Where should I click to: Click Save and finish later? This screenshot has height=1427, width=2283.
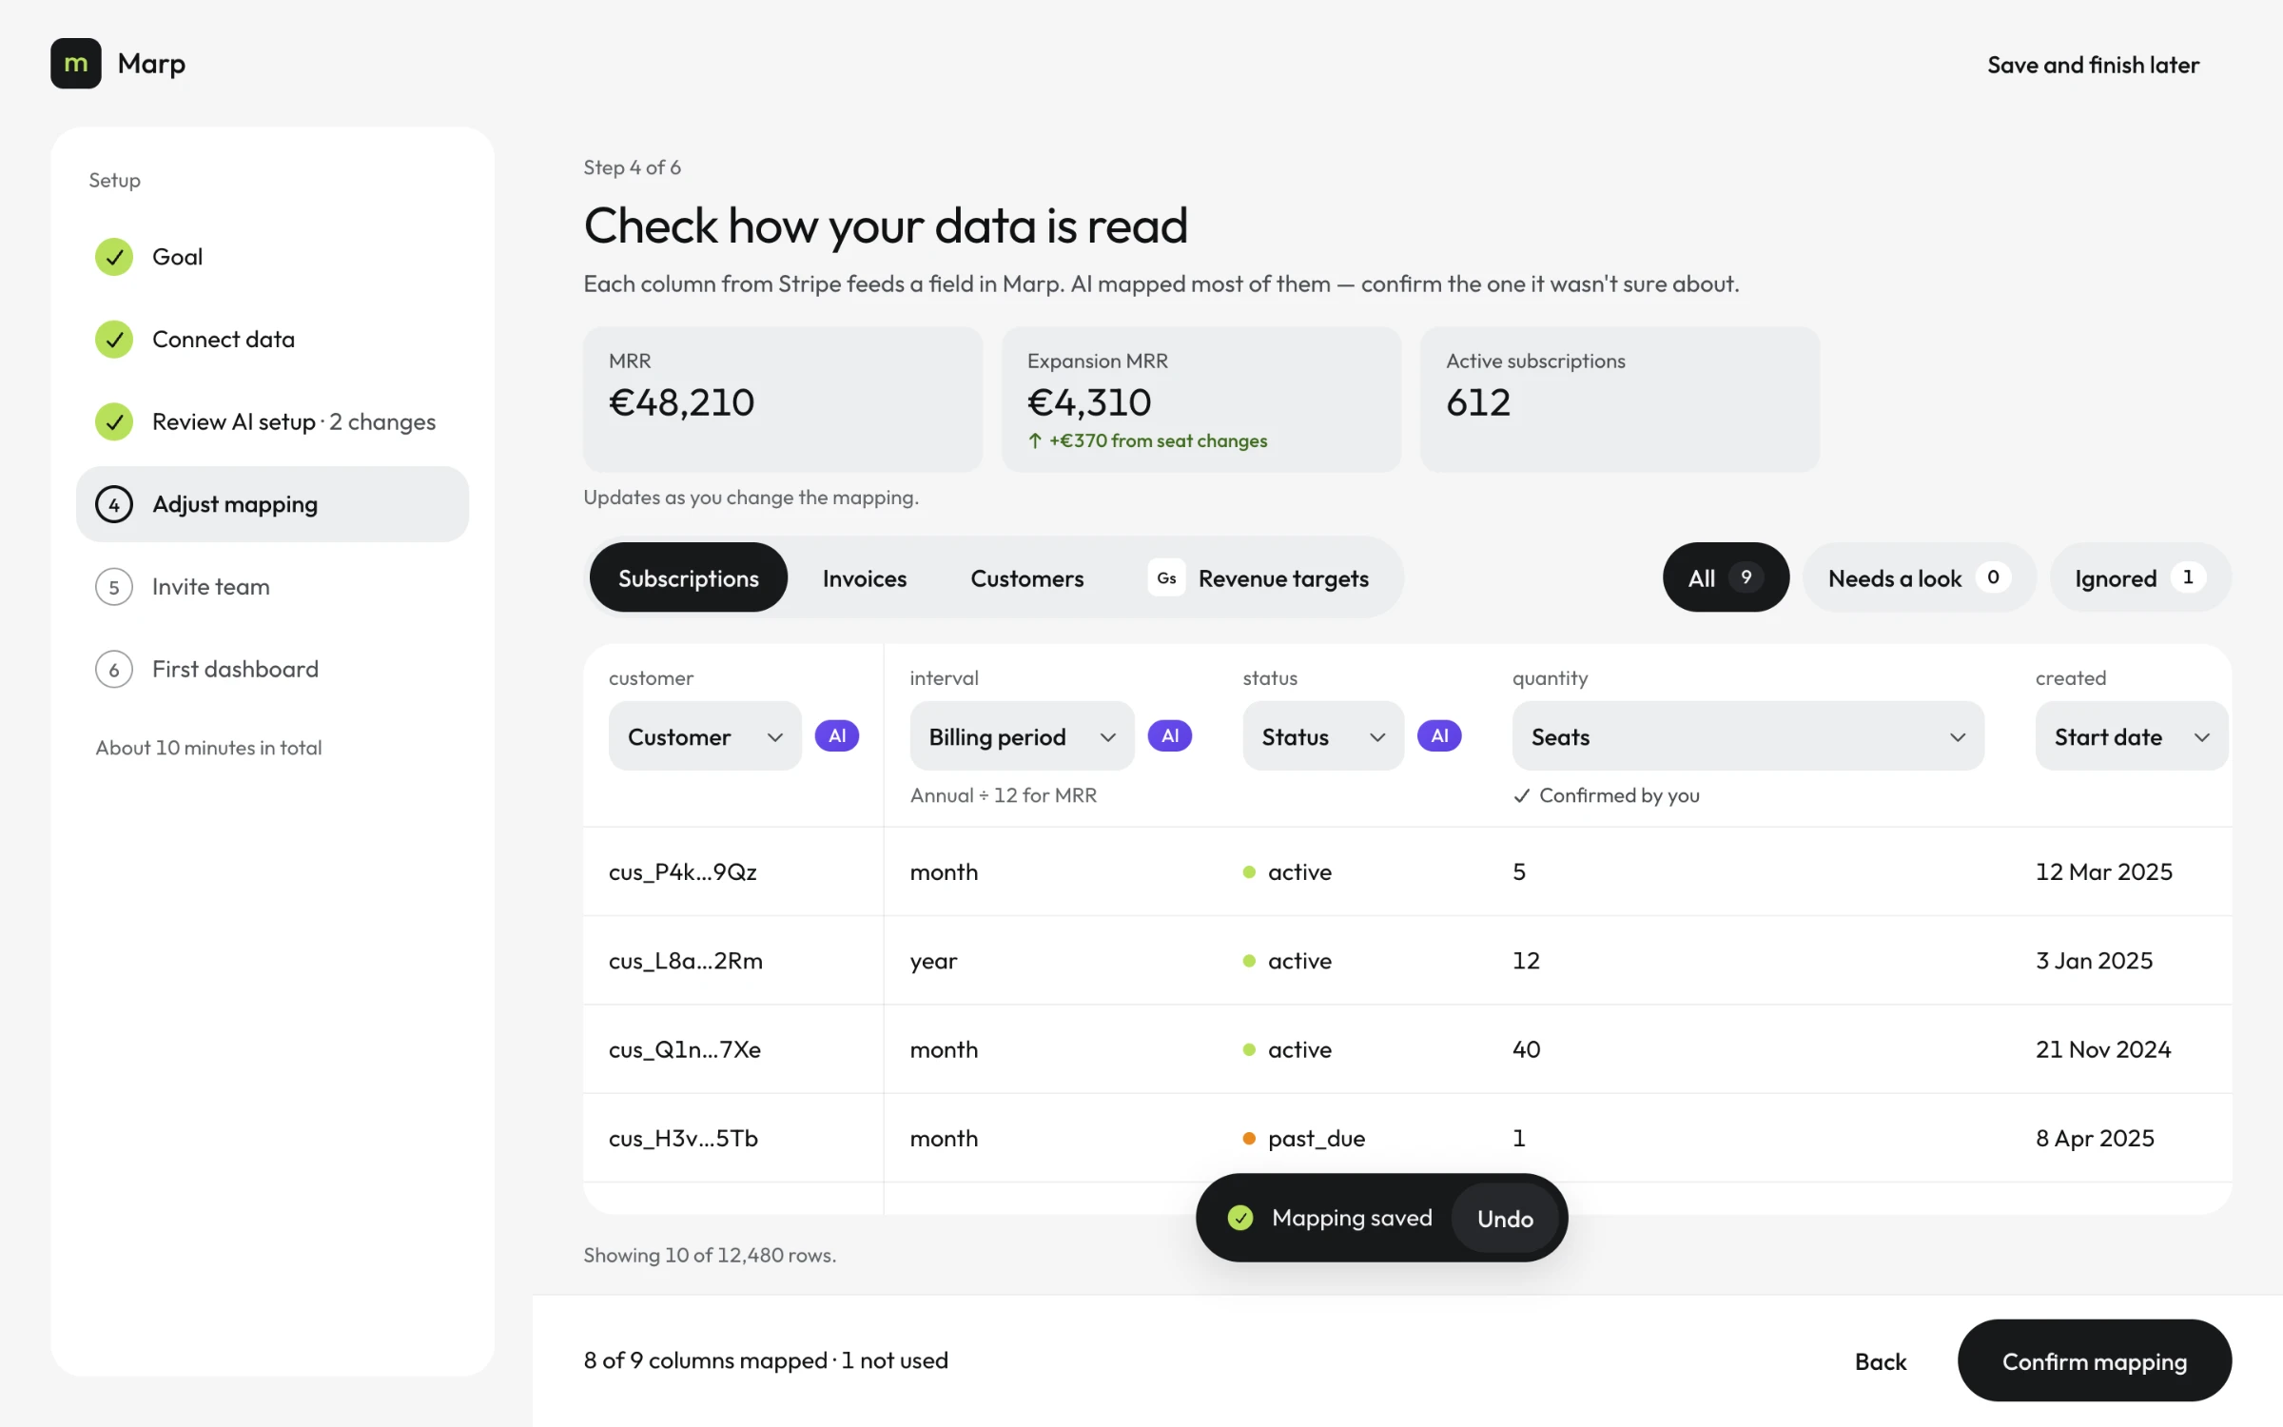coord(2093,65)
